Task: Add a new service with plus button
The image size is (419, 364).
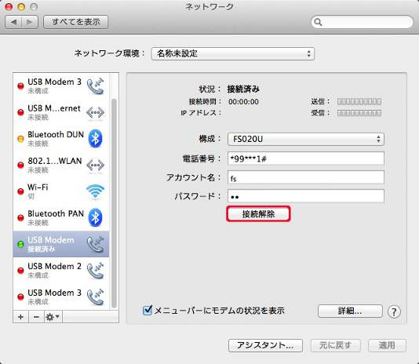Action: pos(20,317)
